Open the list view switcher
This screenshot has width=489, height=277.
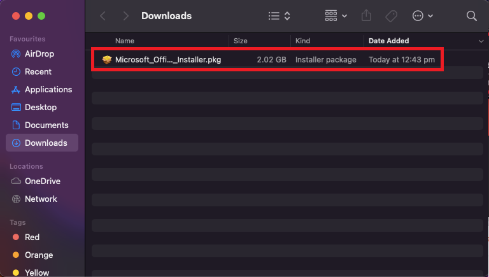280,16
